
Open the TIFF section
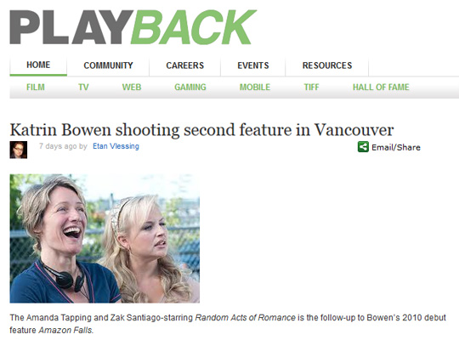click(311, 88)
